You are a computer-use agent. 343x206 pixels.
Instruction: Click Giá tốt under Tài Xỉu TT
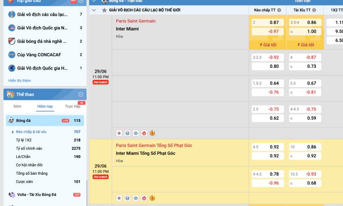pos(306,45)
